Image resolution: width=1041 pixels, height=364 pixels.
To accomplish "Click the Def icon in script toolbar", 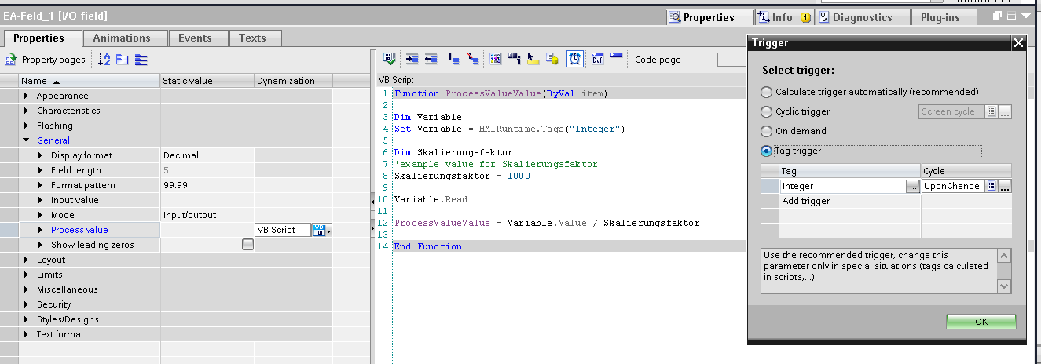I will click(x=596, y=59).
